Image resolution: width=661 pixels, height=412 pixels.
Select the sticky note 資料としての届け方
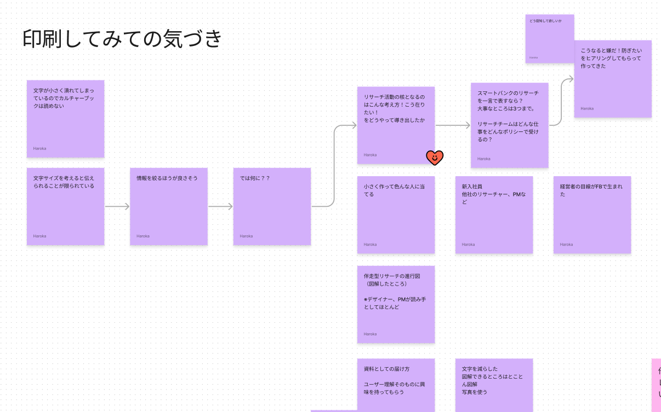[x=396, y=385]
